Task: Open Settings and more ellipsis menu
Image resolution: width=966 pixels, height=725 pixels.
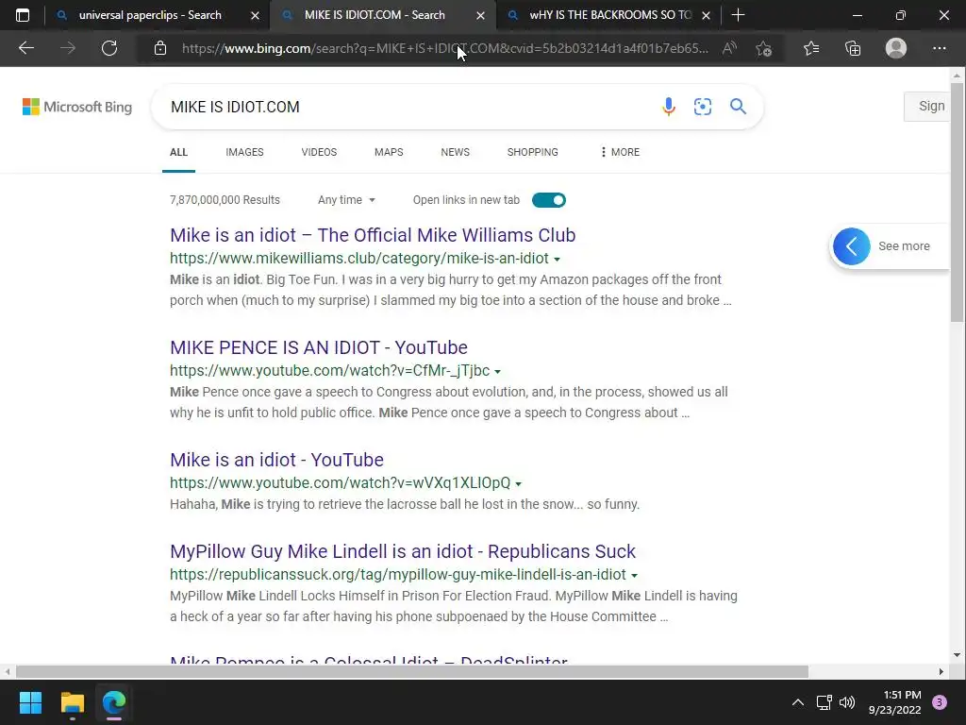Action: pyautogui.click(x=939, y=48)
